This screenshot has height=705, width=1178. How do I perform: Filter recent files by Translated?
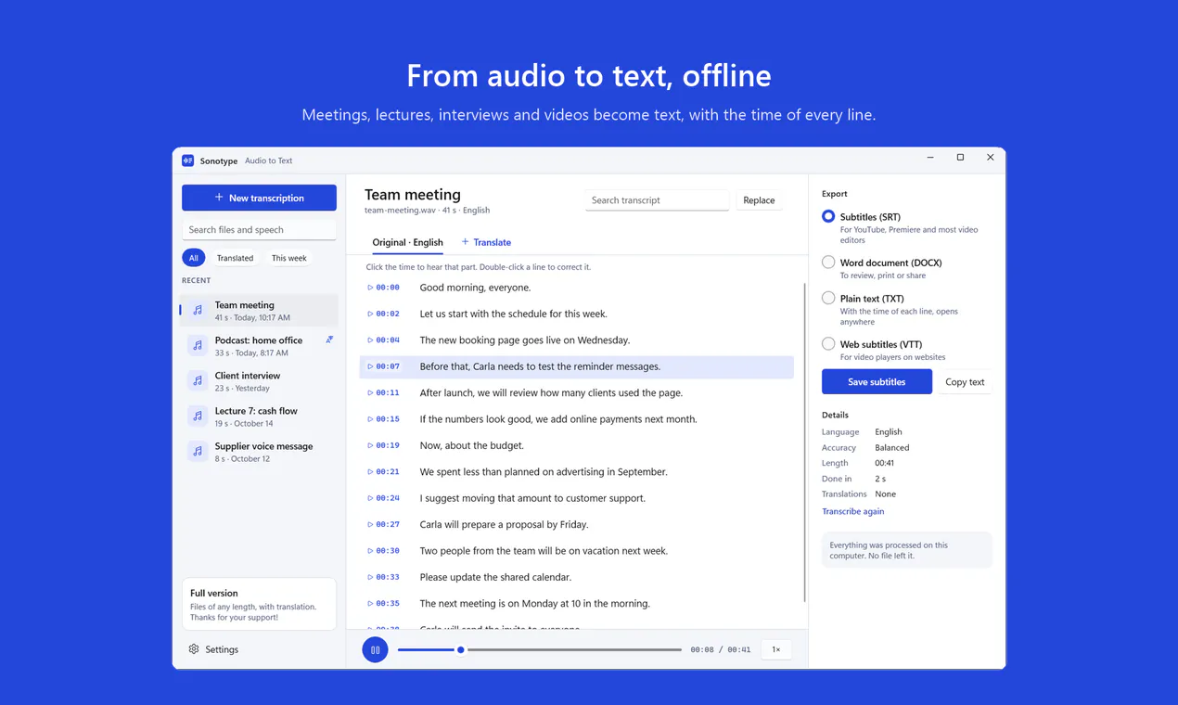(x=235, y=258)
